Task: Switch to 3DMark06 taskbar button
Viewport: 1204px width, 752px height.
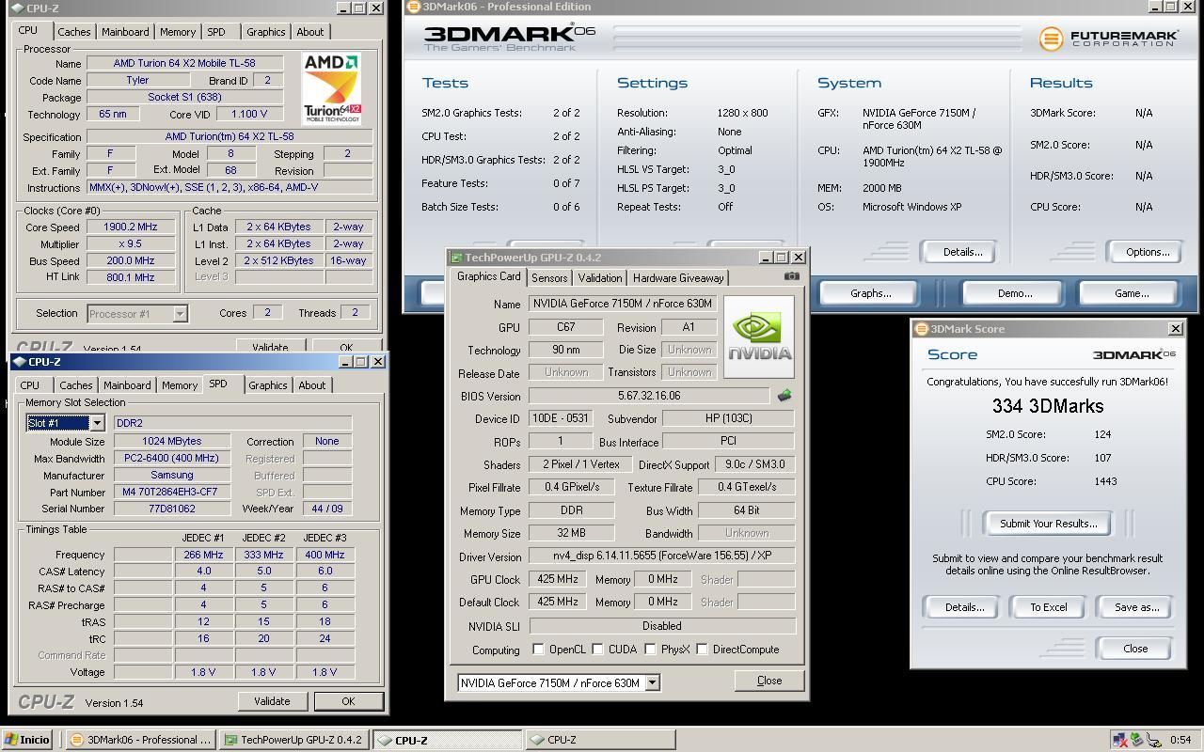Action: coord(140,740)
